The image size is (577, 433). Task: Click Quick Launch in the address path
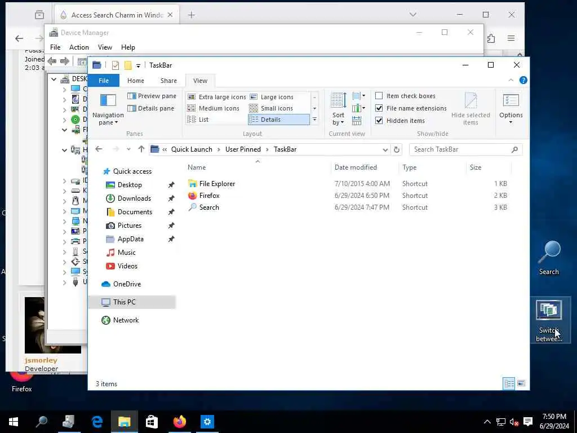point(192,149)
